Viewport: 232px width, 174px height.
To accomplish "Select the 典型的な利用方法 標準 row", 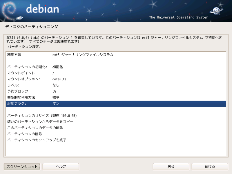I will click(116, 97).
